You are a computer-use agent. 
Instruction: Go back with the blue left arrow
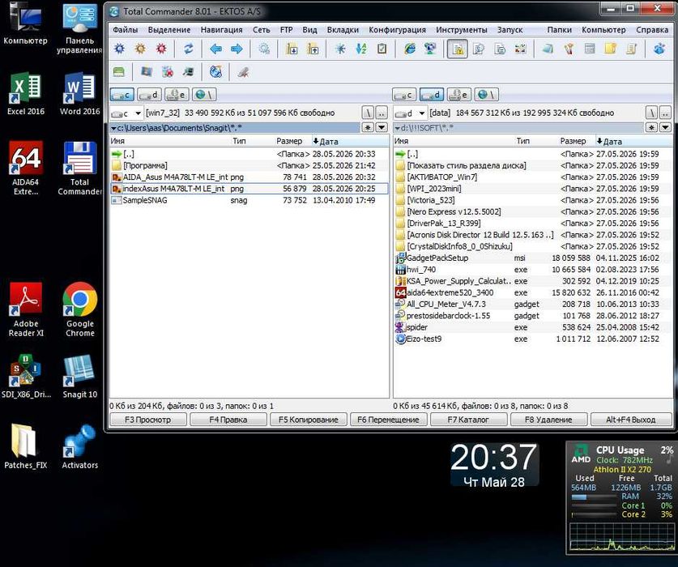215,49
